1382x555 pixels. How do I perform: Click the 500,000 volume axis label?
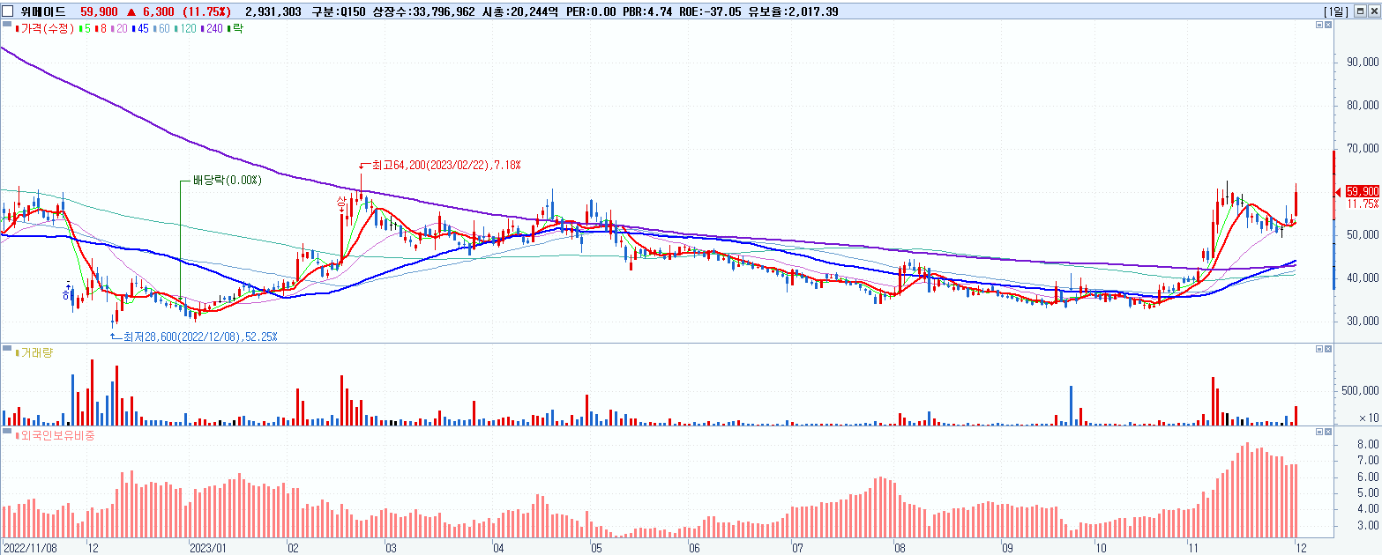pos(1360,390)
